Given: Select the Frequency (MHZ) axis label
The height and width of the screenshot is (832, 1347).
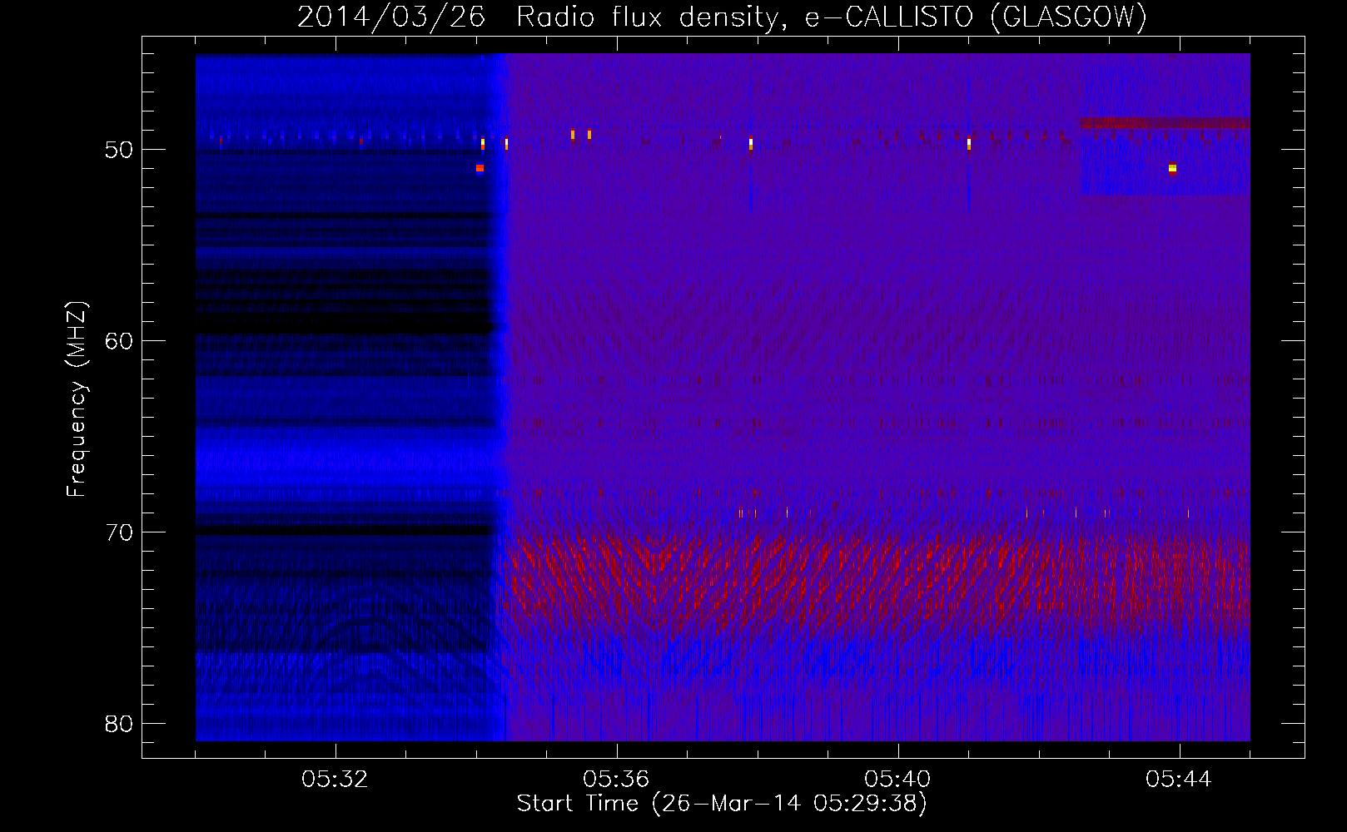Looking at the screenshot, I should pos(77,399).
